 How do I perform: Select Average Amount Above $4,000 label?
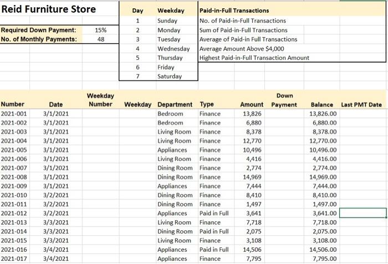pyautogui.click(x=242, y=49)
